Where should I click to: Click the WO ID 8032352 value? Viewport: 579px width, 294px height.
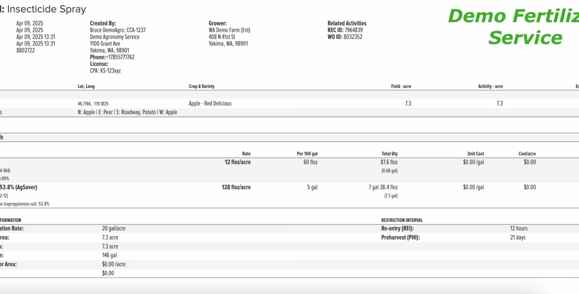coord(353,37)
